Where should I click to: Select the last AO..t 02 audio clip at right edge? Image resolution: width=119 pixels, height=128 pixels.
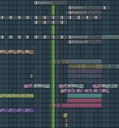click(x=110, y=86)
